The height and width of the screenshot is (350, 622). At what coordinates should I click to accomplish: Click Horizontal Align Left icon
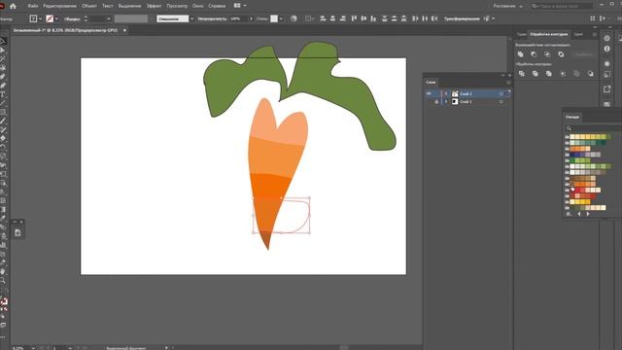(323, 18)
